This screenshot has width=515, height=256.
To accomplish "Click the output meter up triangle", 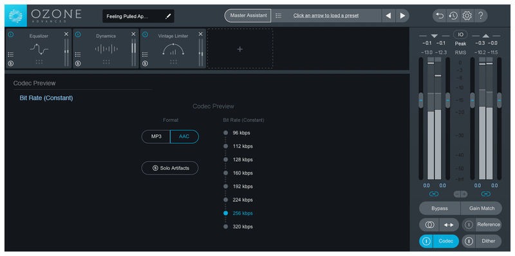I will (486, 36).
